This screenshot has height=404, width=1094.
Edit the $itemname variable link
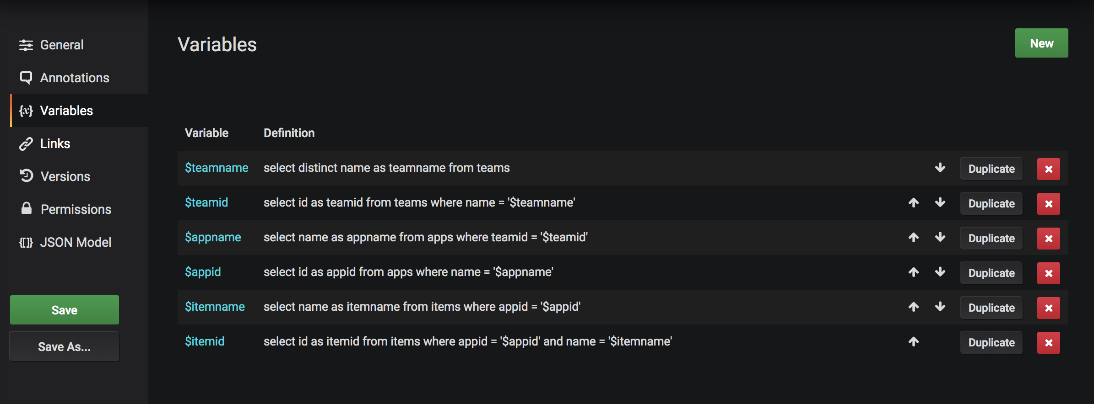coord(215,307)
